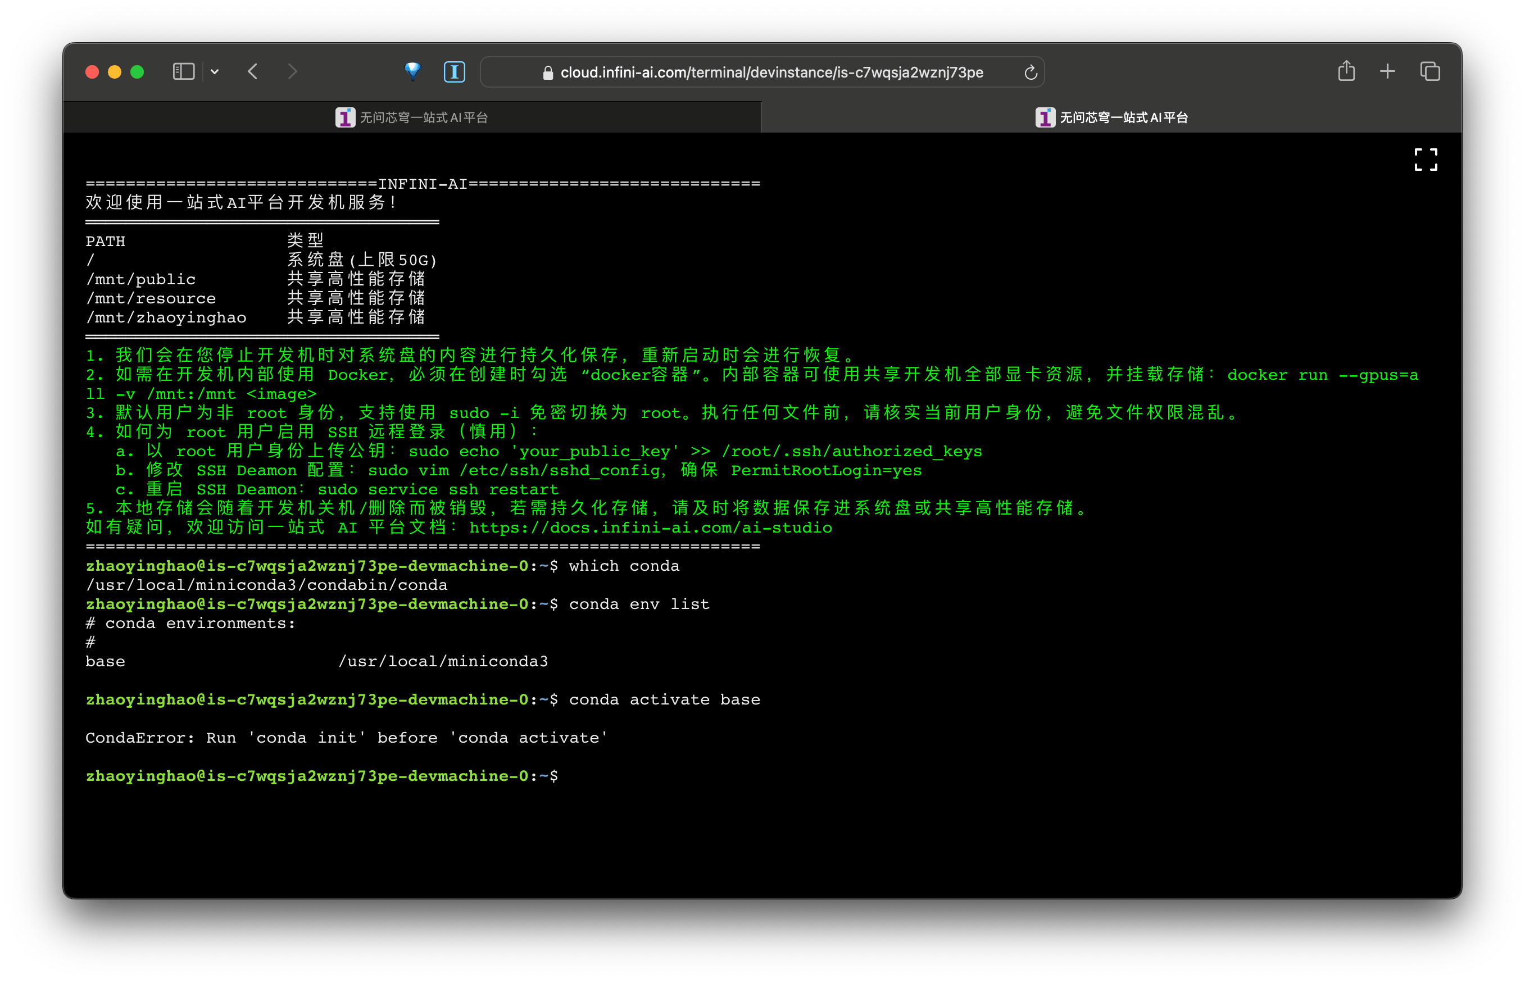Click the 'PATH' column header
Image resolution: width=1525 pixels, height=982 pixels.
[x=105, y=241]
